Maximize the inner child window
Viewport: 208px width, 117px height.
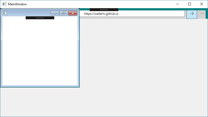(64, 13)
